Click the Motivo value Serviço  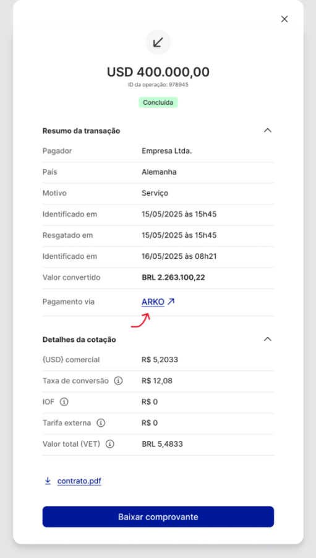pyautogui.click(x=155, y=193)
